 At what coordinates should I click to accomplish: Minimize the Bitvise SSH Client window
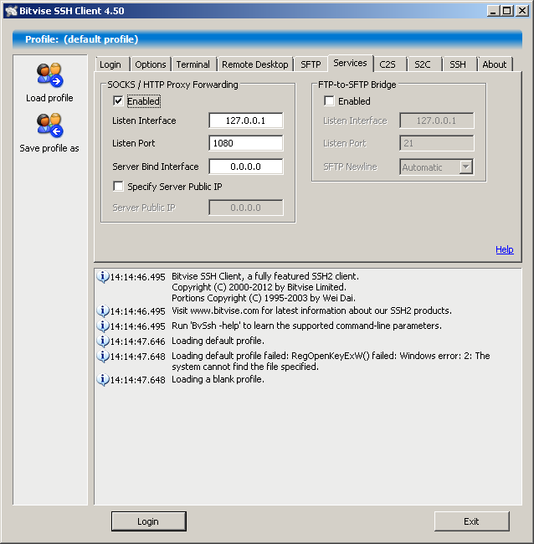point(493,11)
